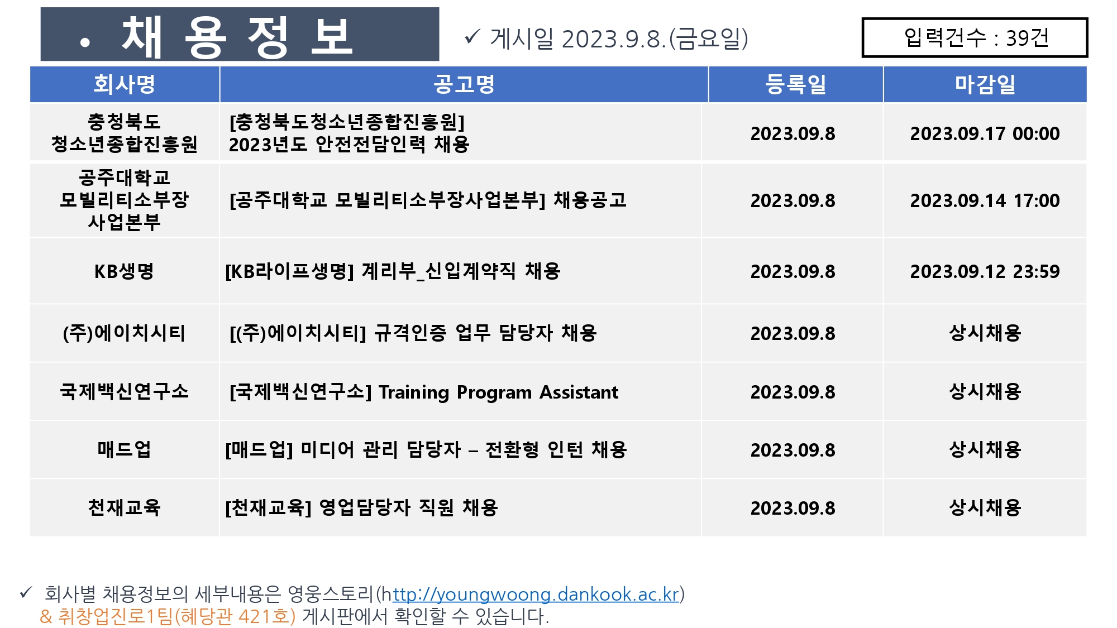This screenshot has width=1117, height=628.
Task: Click registration date in the 충청북도 row
Action: 793,134
